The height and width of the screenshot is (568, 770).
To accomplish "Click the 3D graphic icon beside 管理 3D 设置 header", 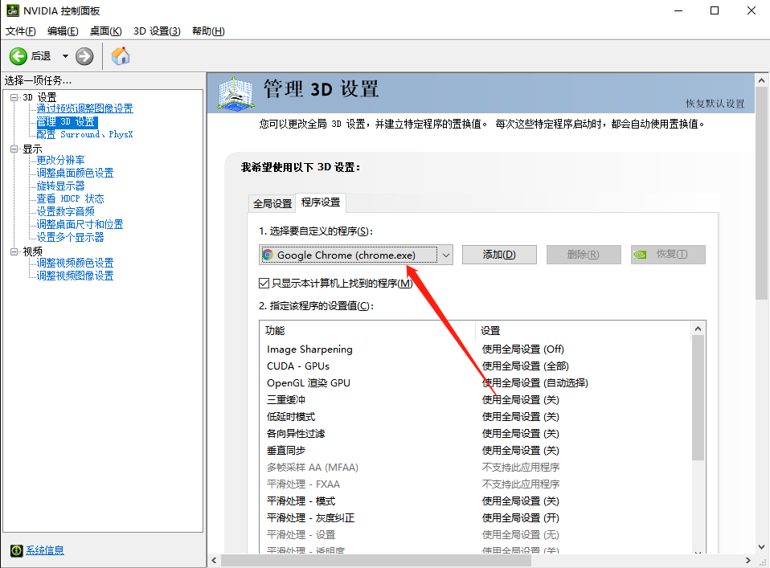I will (x=235, y=94).
